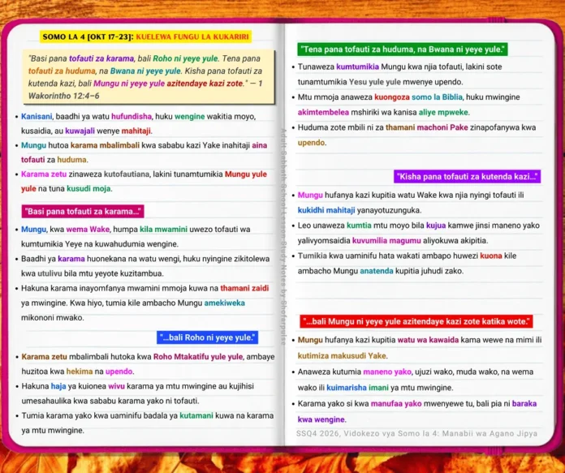Click the brown phrase "kutimiza makusudi Yake"
This screenshot has height=473, width=565.
click(343, 355)
